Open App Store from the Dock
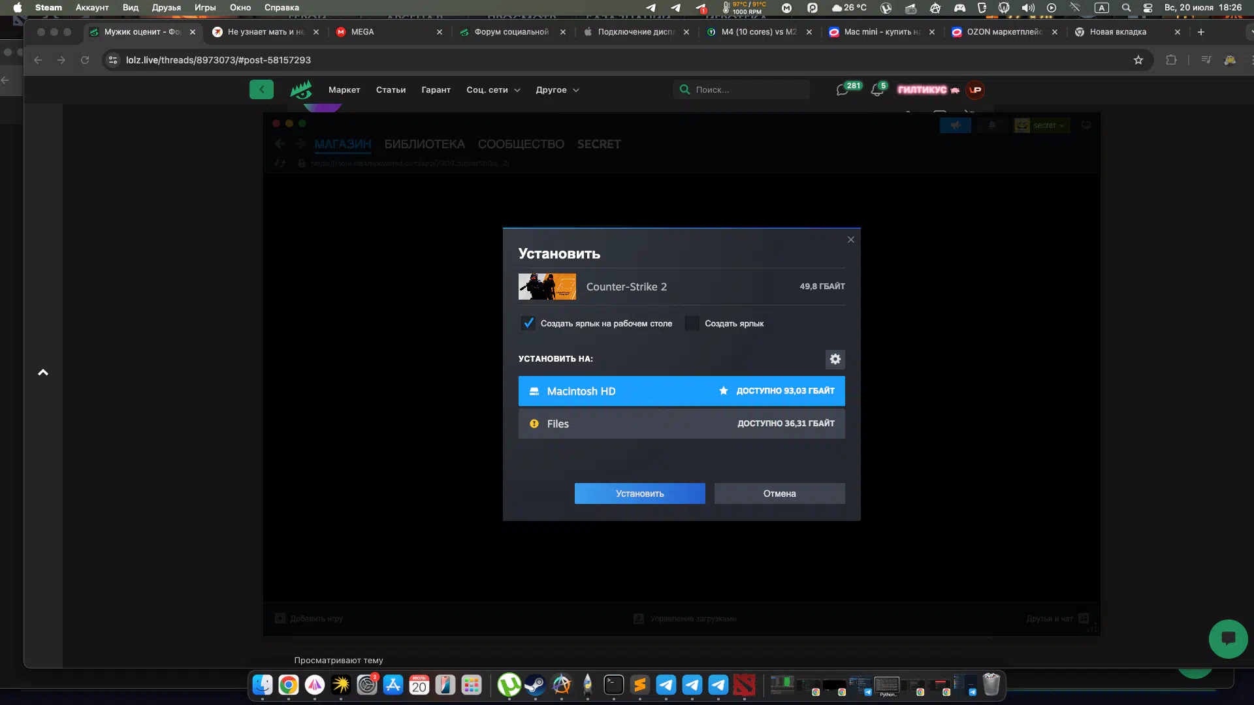Screen dimensions: 1254x705 point(393,685)
